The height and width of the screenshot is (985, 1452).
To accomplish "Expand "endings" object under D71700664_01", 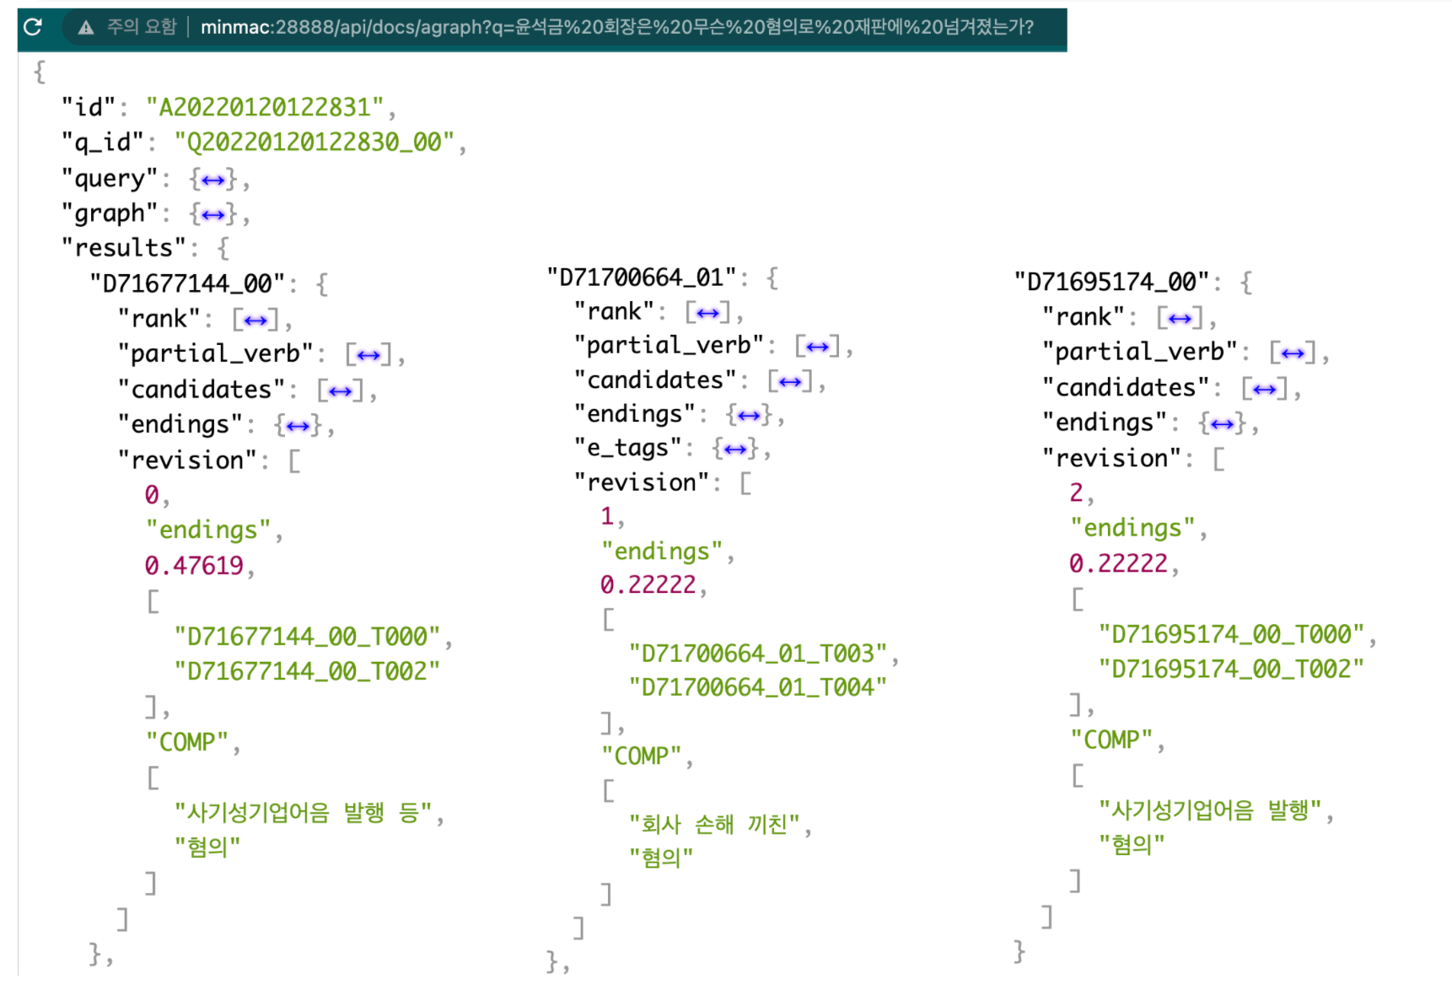I will tap(748, 416).
